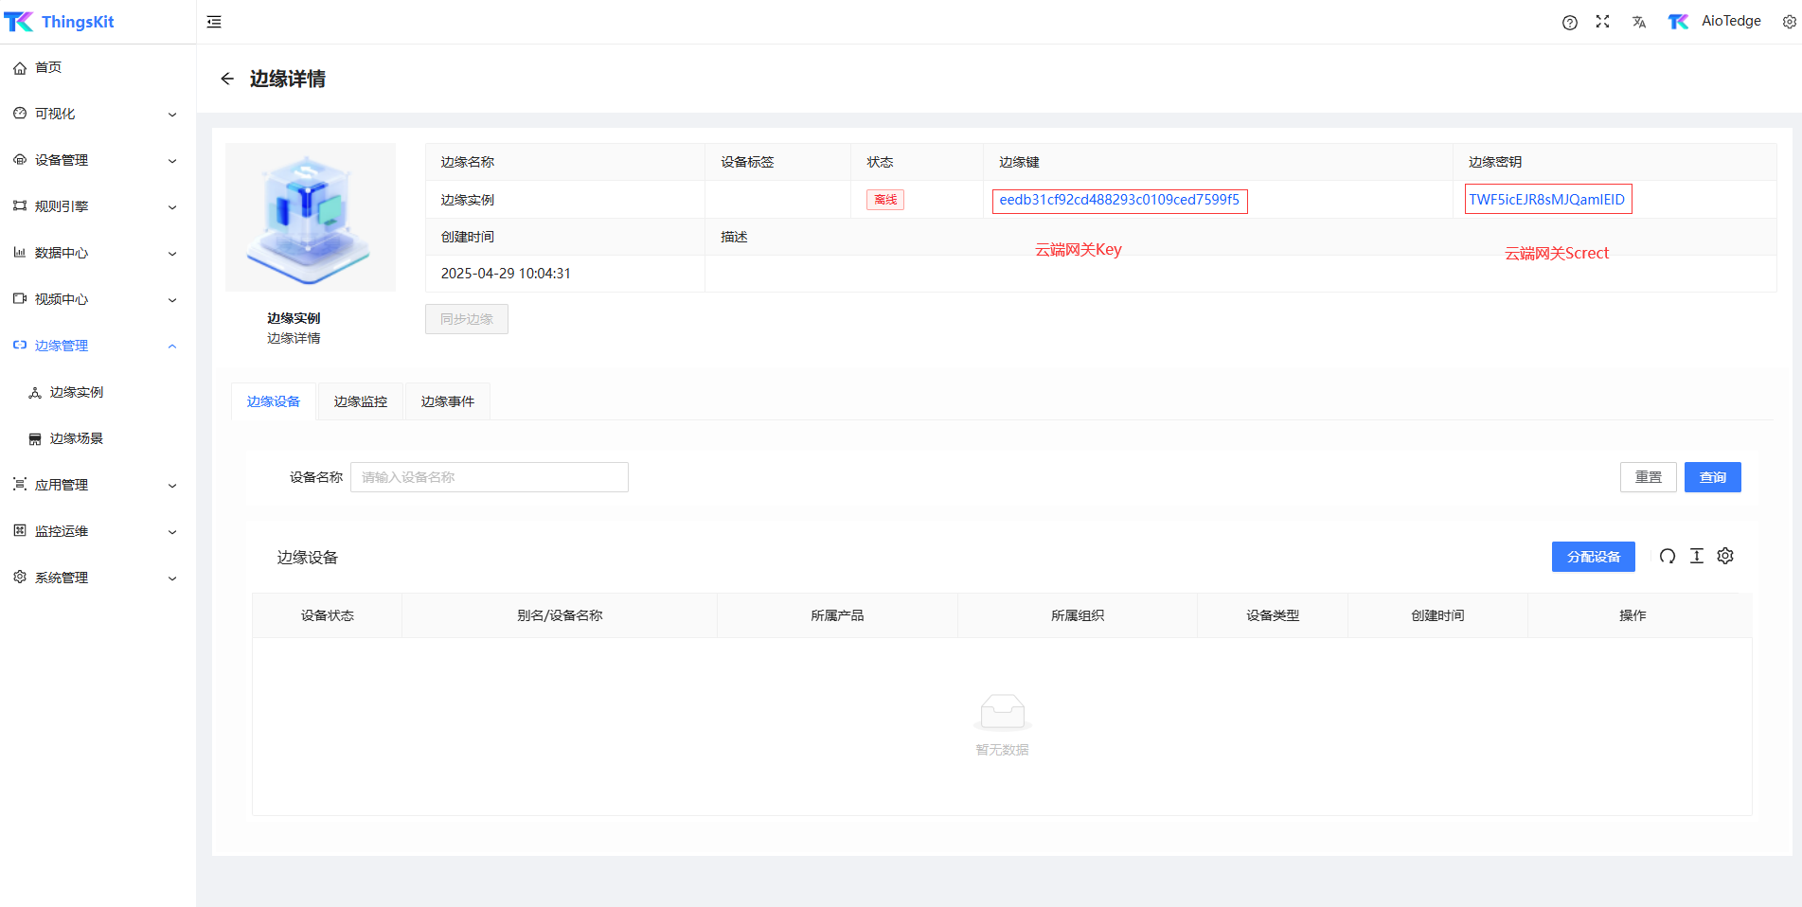1802x907 pixels.
Task: Open table column settings gear
Action: (x=1725, y=557)
